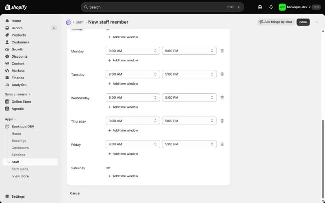Open Monday start time 9:00 AM dropdown
This screenshot has width=325, height=203.
point(133,51)
